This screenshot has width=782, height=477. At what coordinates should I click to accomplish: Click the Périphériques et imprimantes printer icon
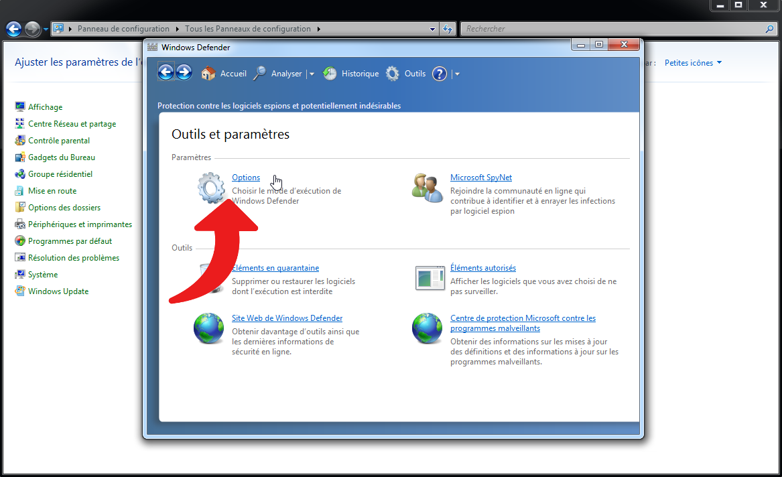20,224
